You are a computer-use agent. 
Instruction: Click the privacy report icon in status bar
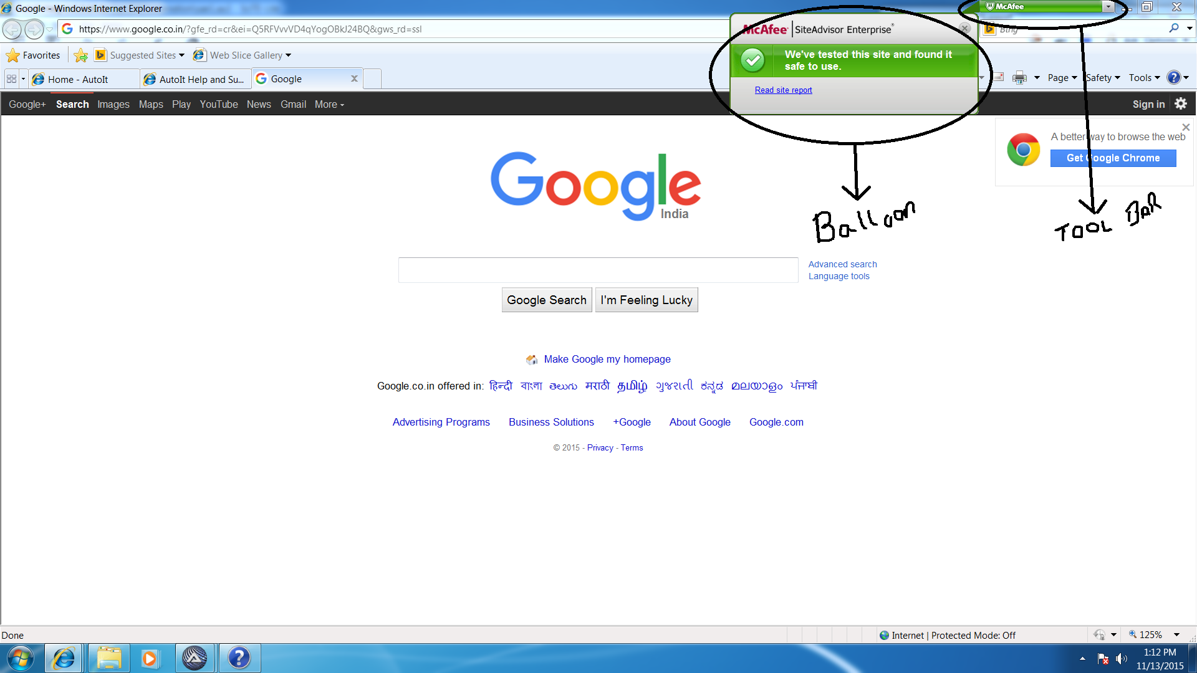pyautogui.click(x=1099, y=635)
